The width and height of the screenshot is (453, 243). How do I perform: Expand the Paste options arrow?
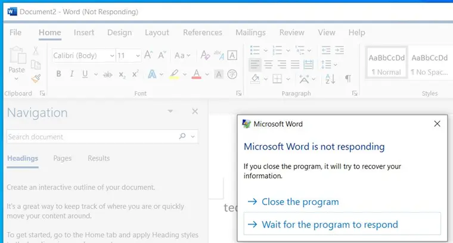[x=17, y=79]
